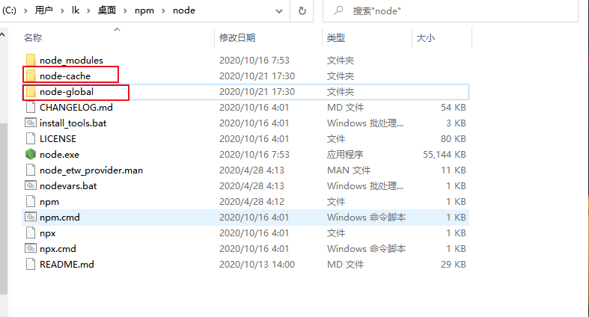The image size is (589, 317).
Task: Click the 3 KB size cell
Action: (456, 123)
